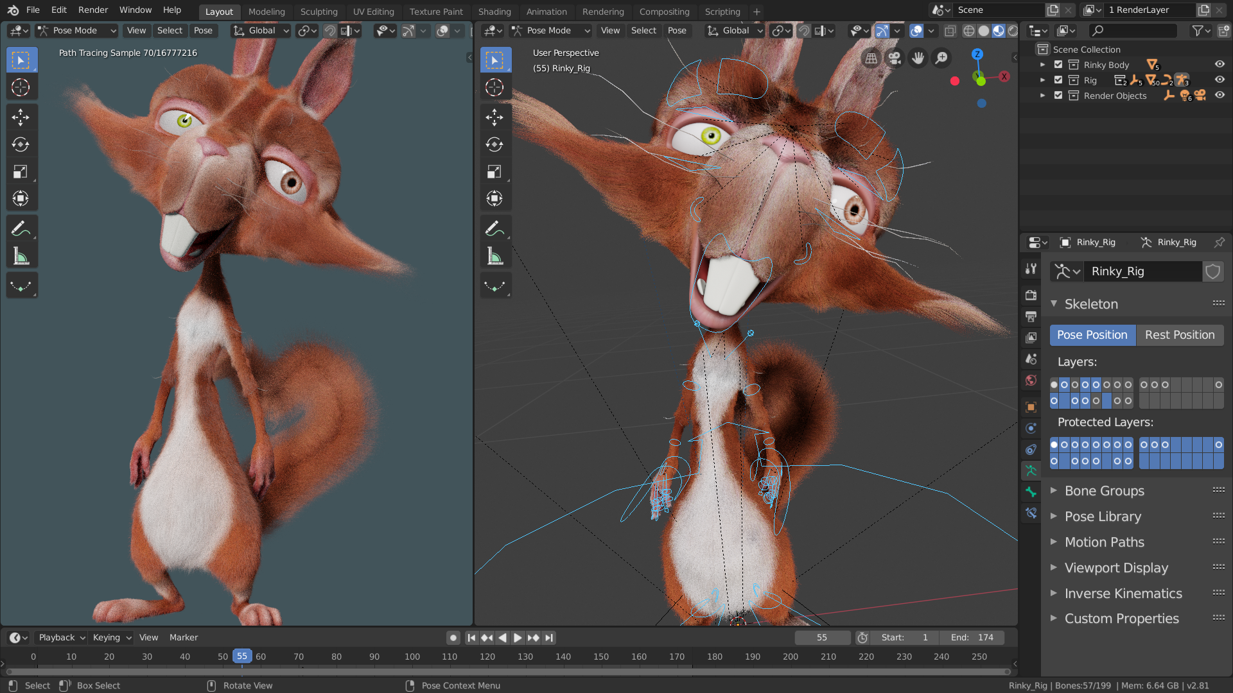
Task: Click the End frame field showing 174
Action: [x=972, y=637]
